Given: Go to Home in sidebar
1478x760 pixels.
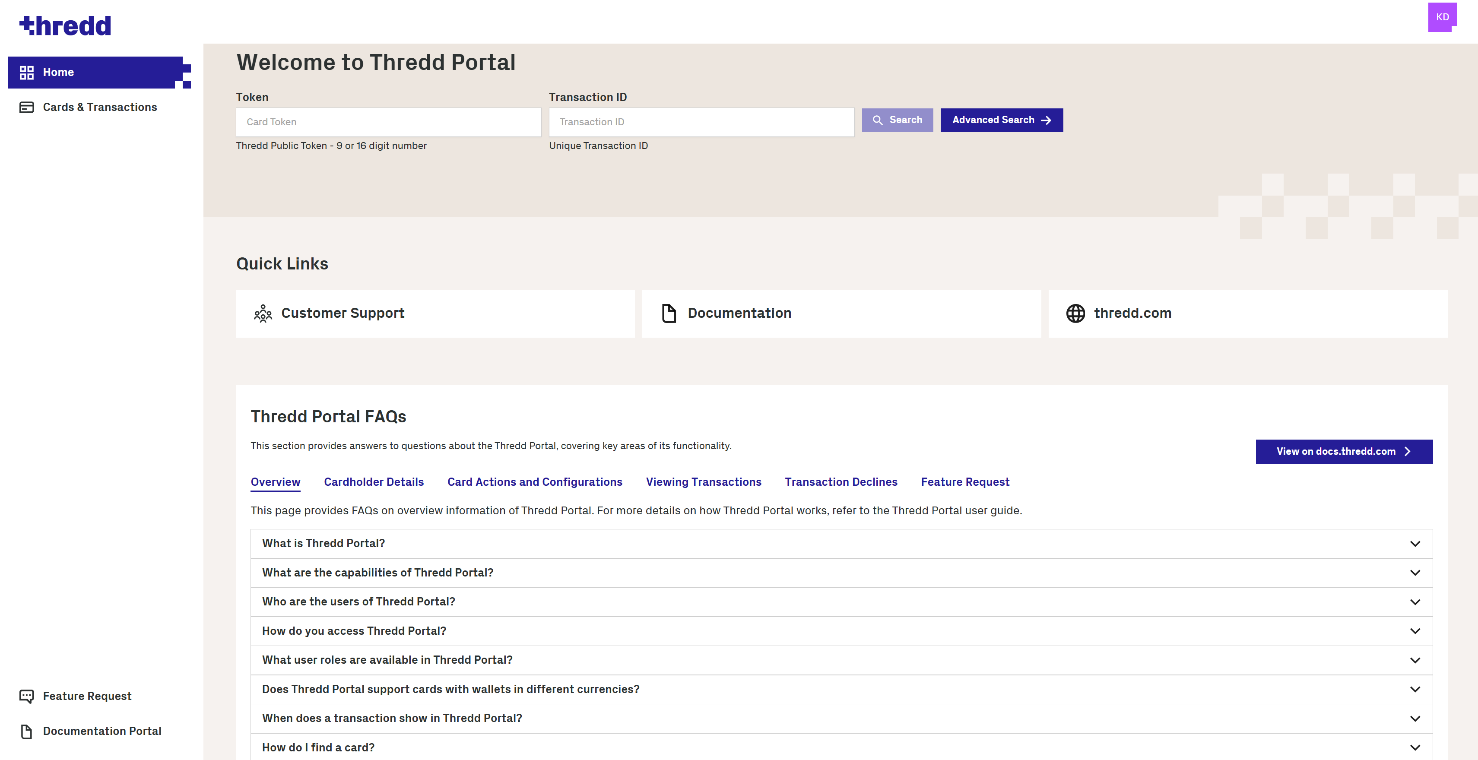Looking at the screenshot, I should point(98,72).
